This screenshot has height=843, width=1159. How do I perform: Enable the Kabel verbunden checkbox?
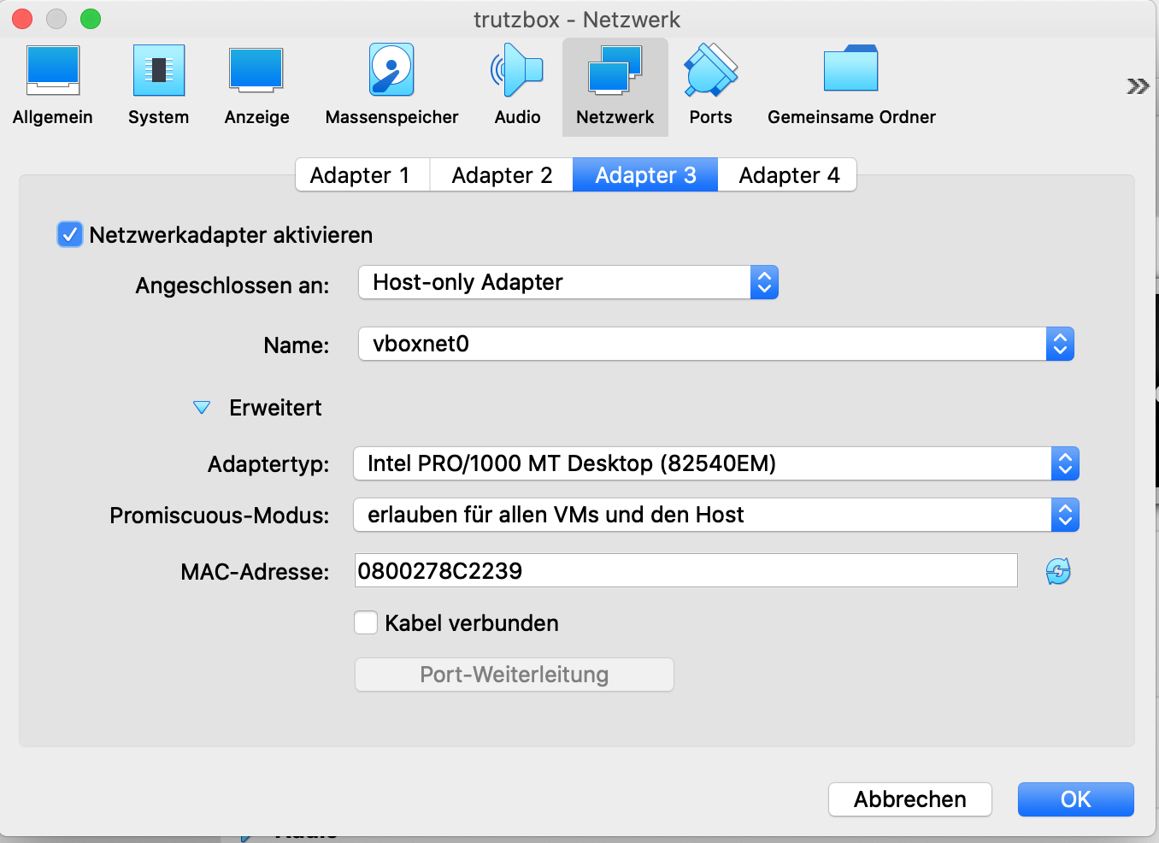pyautogui.click(x=367, y=622)
